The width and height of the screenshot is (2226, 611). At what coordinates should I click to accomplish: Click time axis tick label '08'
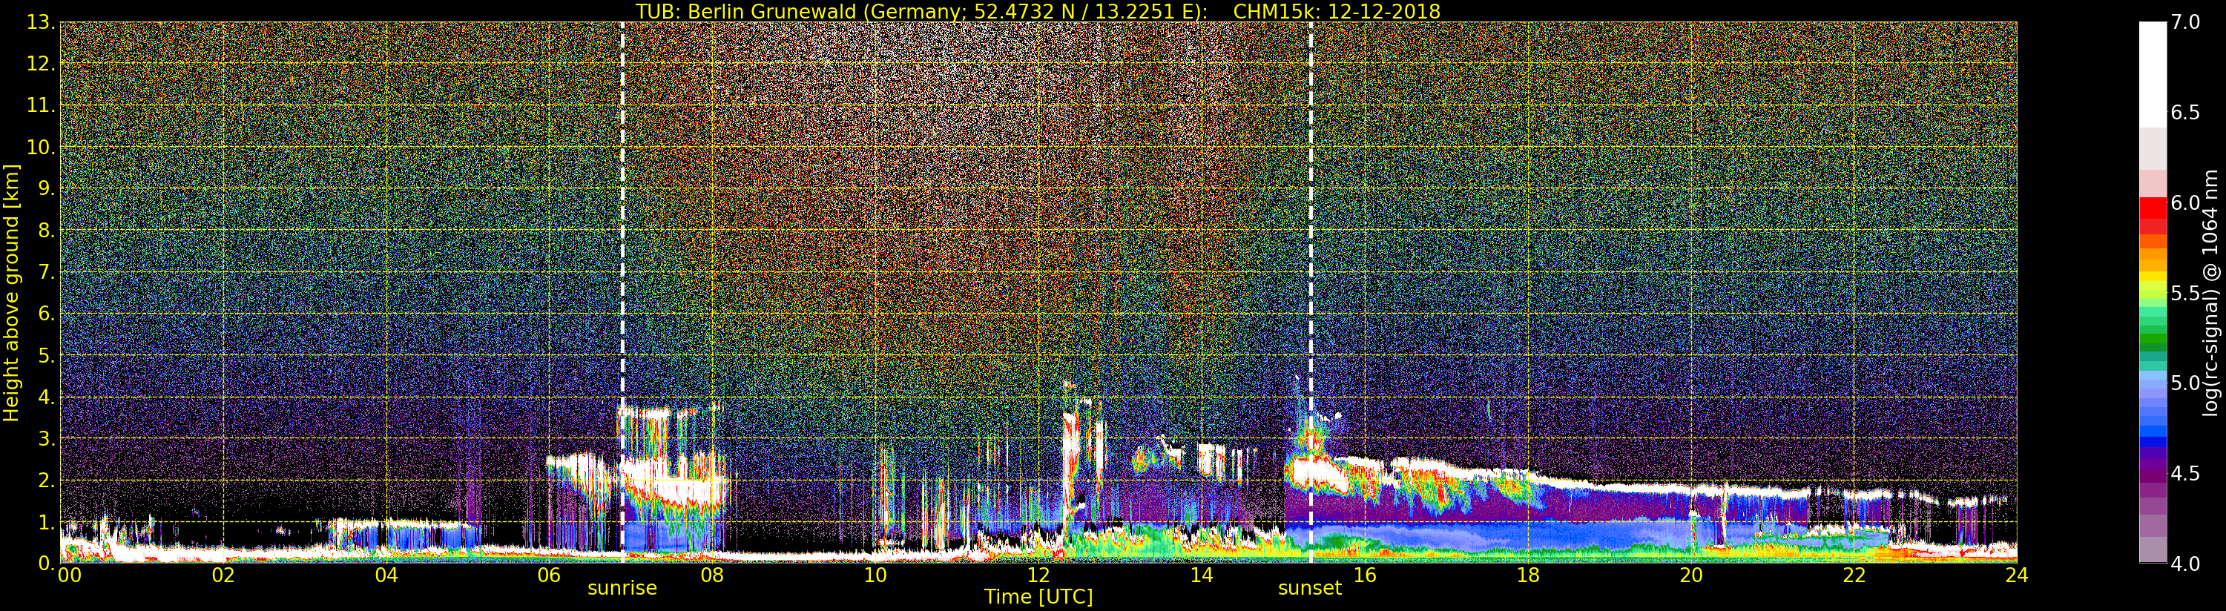tap(712, 575)
